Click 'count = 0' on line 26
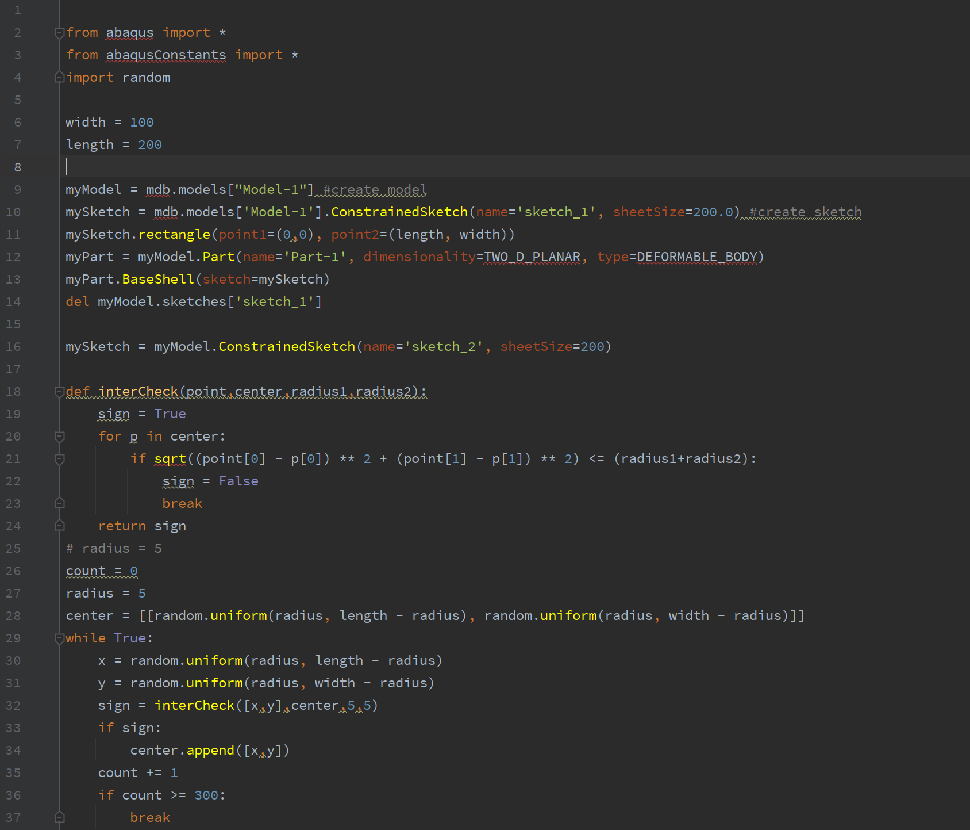970x830 pixels. pyautogui.click(x=102, y=571)
